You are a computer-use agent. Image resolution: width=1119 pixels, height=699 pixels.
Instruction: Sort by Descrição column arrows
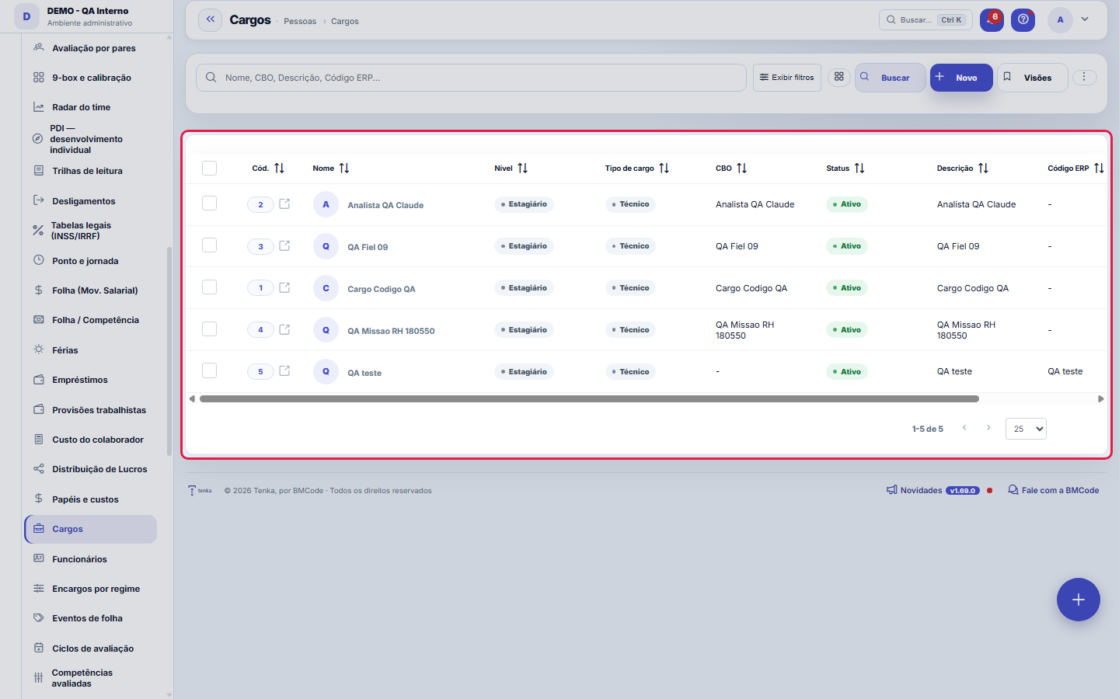pos(984,169)
